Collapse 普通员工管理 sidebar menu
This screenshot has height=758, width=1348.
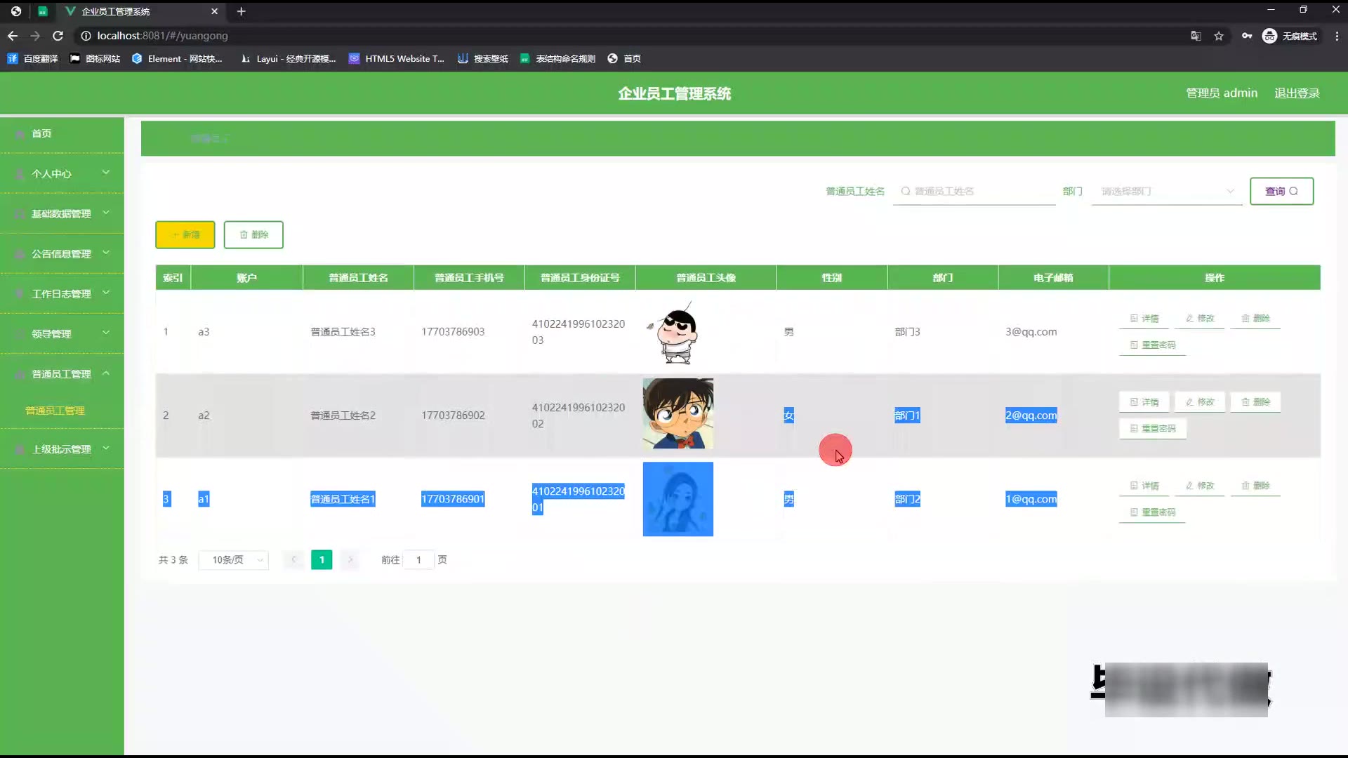point(62,374)
